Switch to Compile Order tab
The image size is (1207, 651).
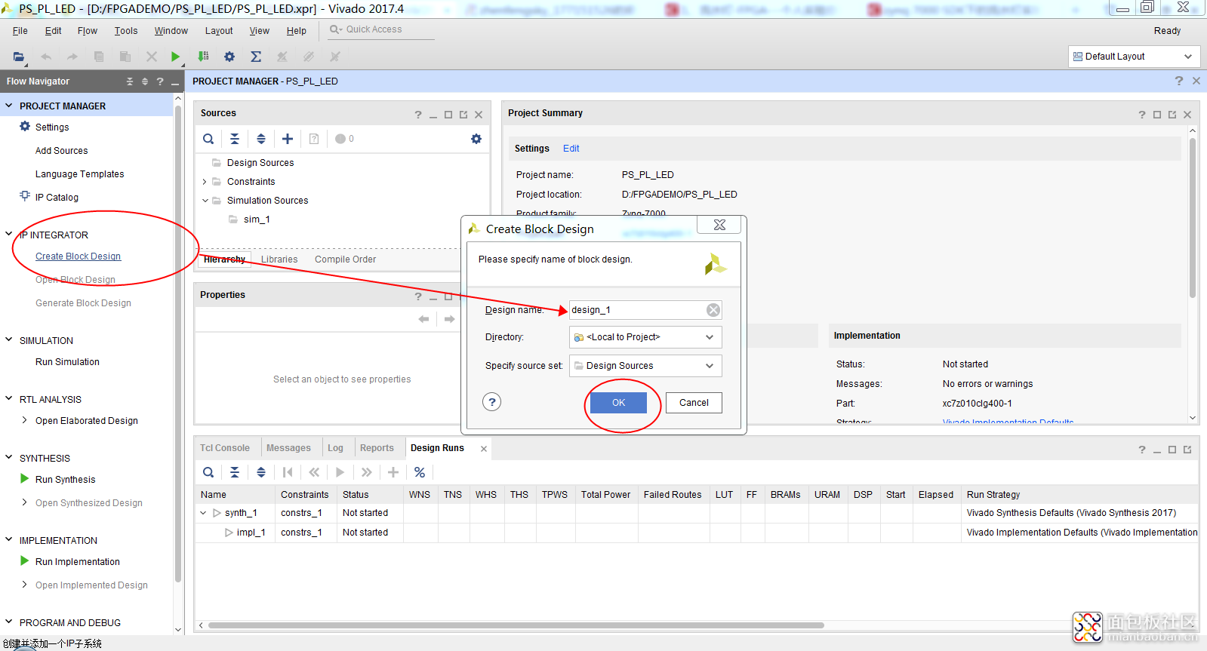point(345,259)
